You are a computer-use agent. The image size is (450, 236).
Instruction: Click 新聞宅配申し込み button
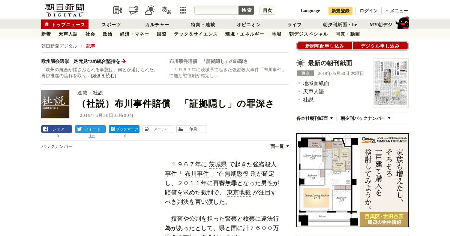click(x=325, y=46)
